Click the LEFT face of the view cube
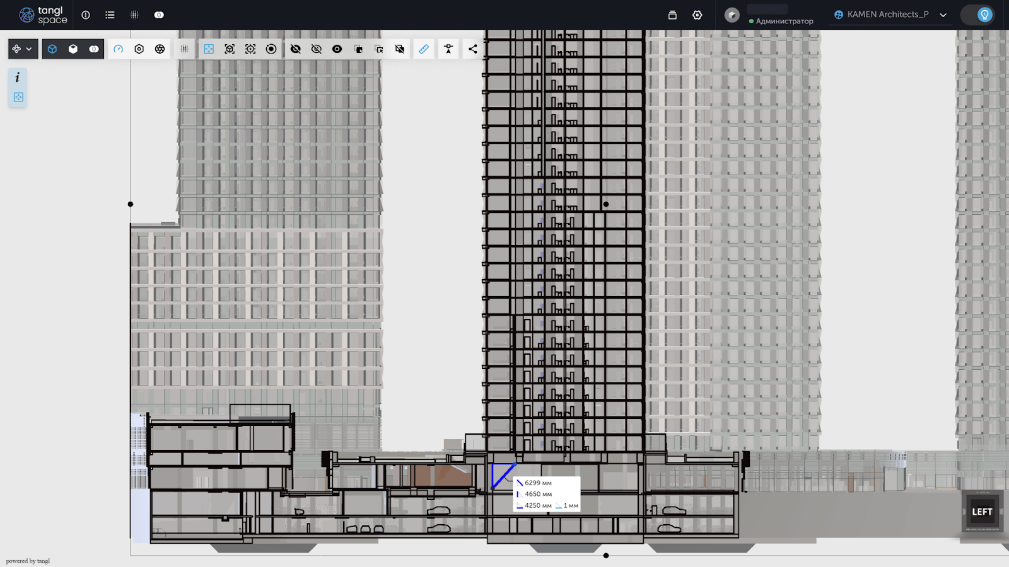The height and width of the screenshot is (567, 1009). pos(982,512)
